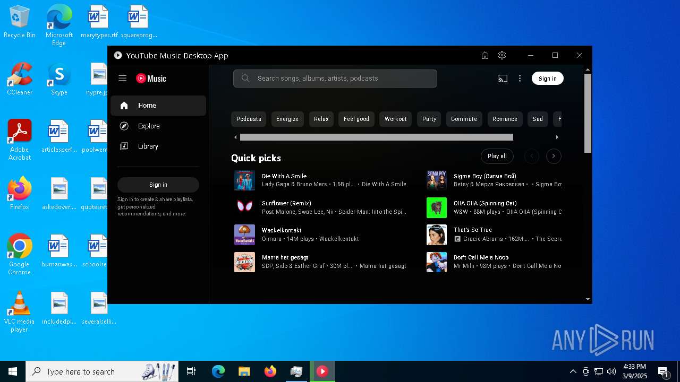This screenshot has height=382, width=680.
Task: Click the Quick picks previous arrow
Action: (x=531, y=156)
